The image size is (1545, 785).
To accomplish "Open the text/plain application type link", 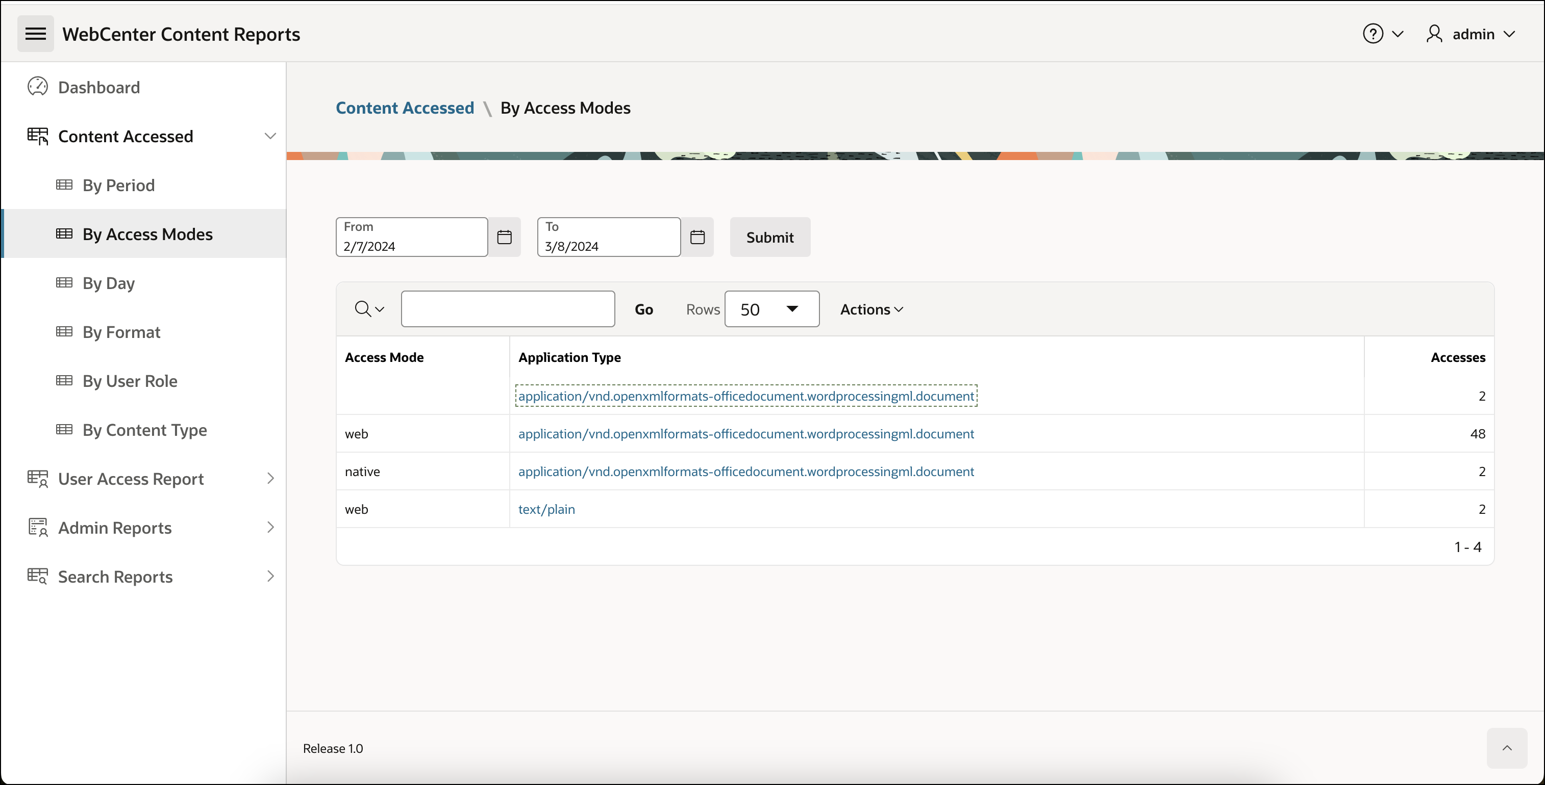I will coord(546,509).
